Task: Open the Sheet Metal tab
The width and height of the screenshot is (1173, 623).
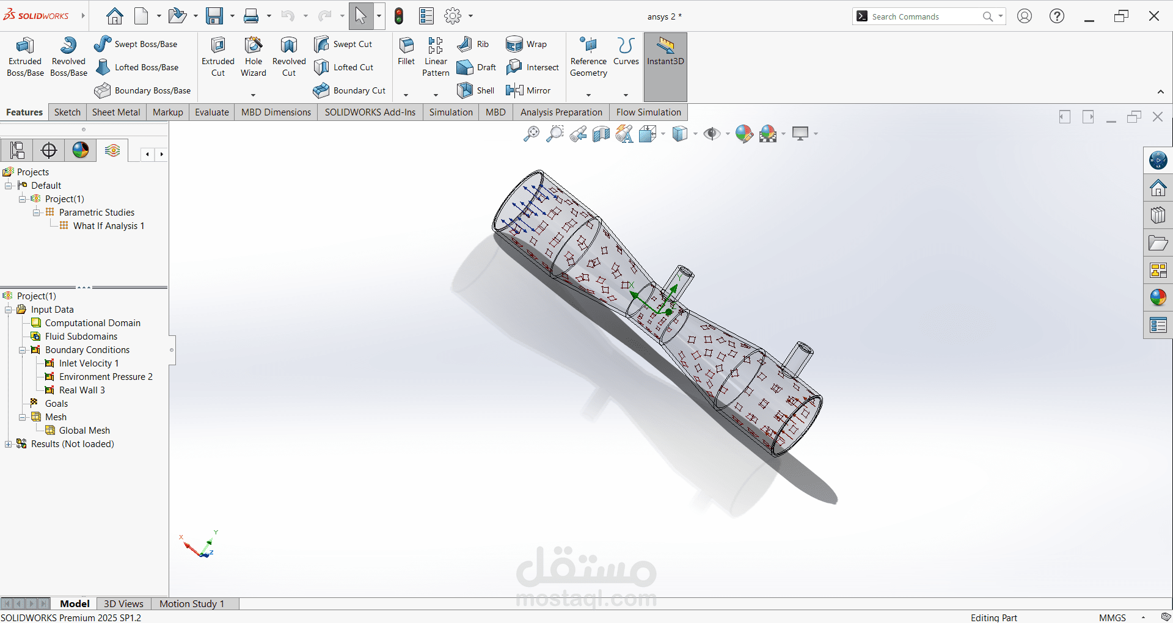Action: coord(116,112)
